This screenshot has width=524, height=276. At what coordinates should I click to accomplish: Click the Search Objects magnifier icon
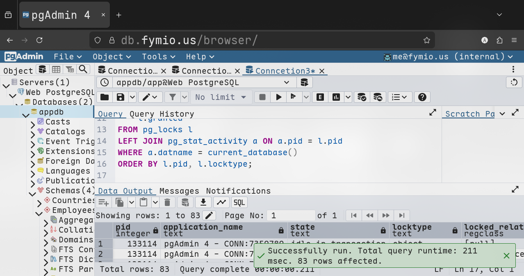(83, 70)
